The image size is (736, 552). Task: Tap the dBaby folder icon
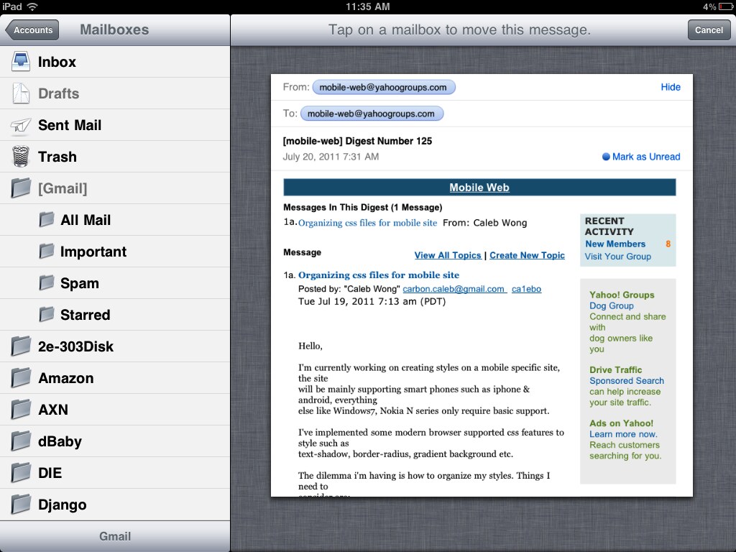point(21,441)
